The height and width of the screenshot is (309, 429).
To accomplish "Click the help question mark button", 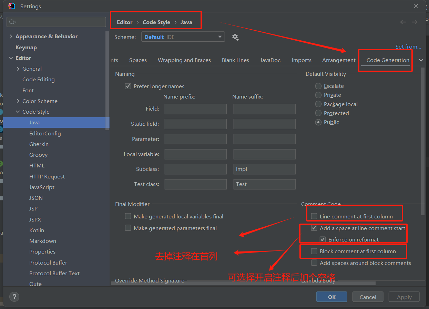I will pyautogui.click(x=14, y=297).
